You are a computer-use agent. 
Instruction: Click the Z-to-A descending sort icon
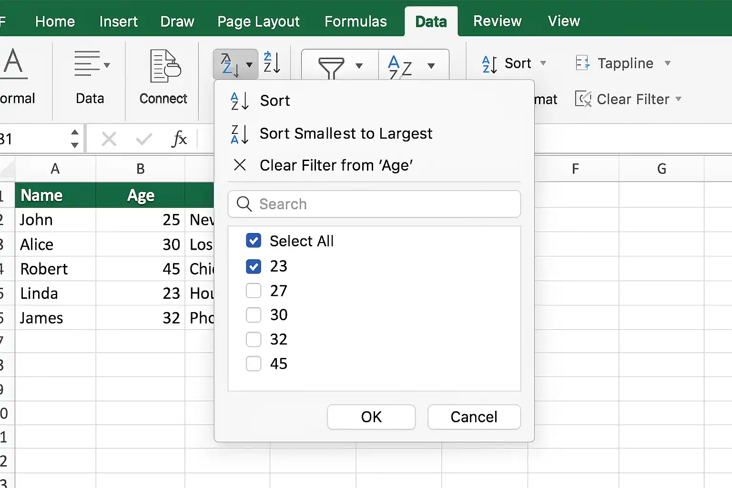click(272, 62)
